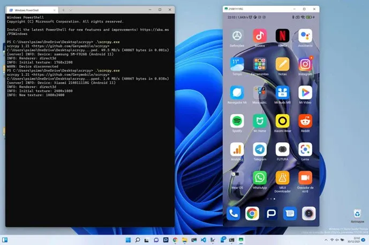Image resolution: width=369 pixels, height=245 pixels.
Task: Open Netflix on the mirrored phone
Action: click(x=282, y=36)
